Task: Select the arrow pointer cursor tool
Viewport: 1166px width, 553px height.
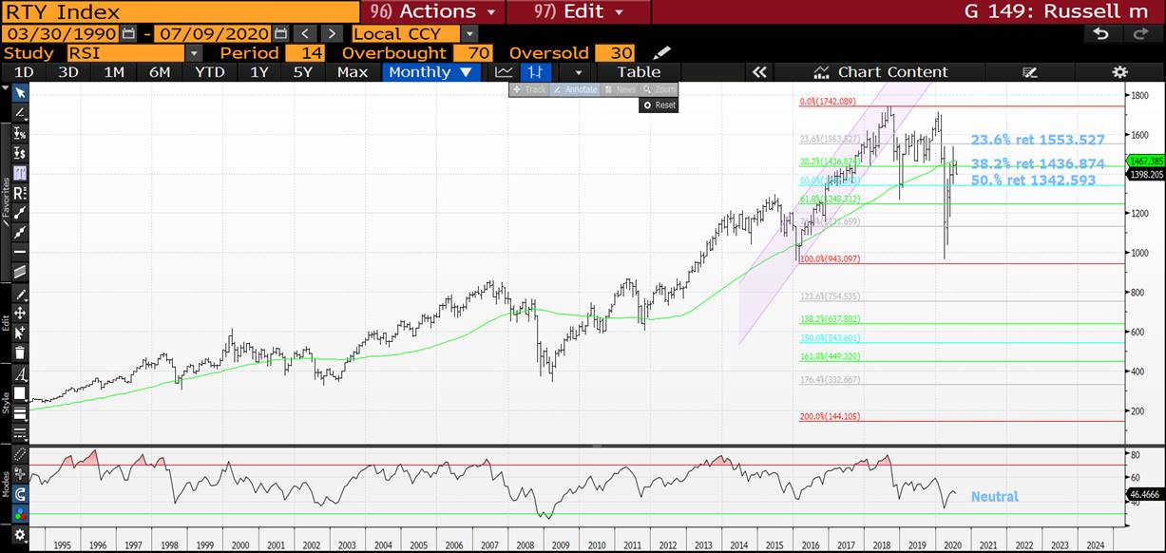Action: coord(19,92)
